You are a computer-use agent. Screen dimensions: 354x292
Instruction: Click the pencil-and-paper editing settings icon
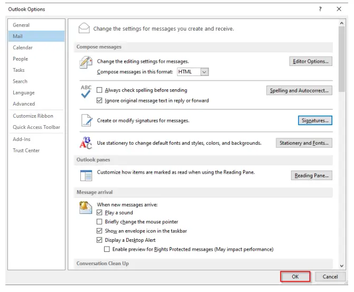pyautogui.click(x=86, y=62)
